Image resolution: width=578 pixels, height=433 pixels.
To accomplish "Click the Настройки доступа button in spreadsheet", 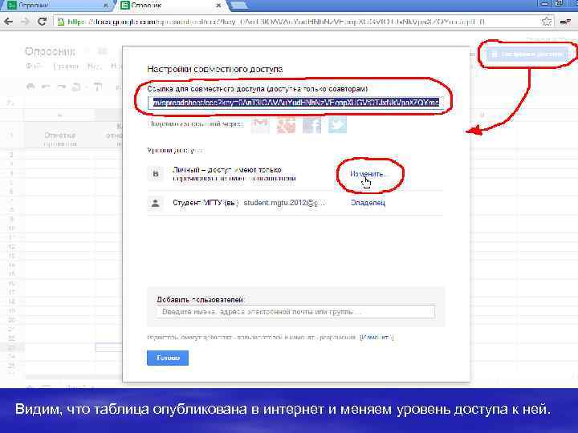I will (x=527, y=55).
